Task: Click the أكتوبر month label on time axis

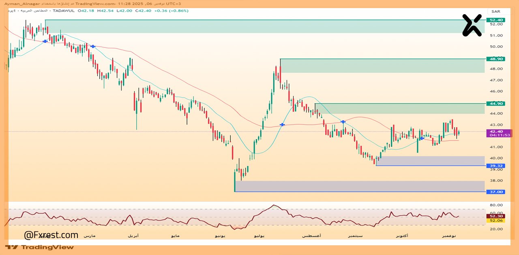Action: [402, 236]
